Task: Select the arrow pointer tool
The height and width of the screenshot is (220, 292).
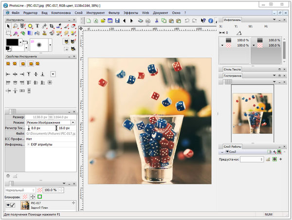Action: 8,26
